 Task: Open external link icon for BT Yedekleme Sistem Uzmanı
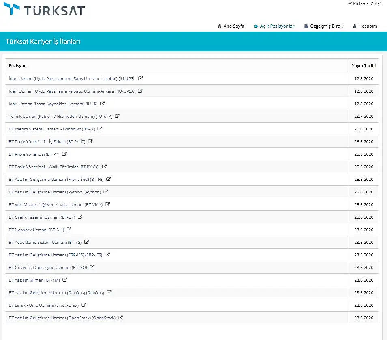86,242
